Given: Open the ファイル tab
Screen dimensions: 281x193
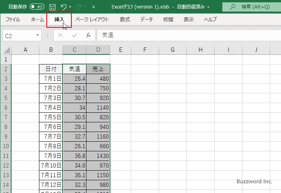Looking at the screenshot, I should point(13,19).
